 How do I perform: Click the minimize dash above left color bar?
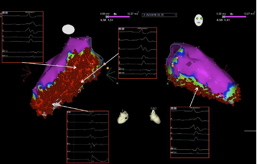point(138,12)
